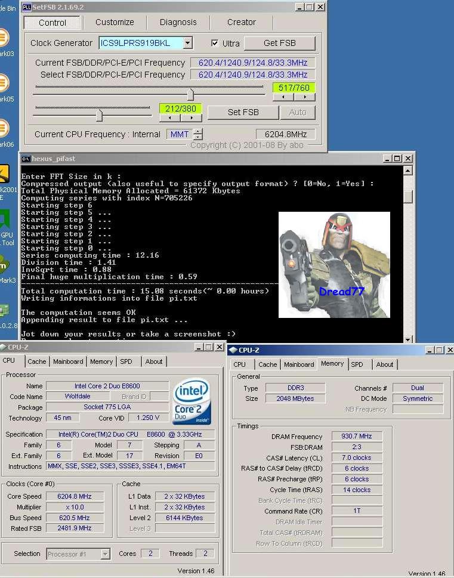Open the 3DMark03 desktop shortcut icon
The image size is (454, 578).
click(4, 37)
